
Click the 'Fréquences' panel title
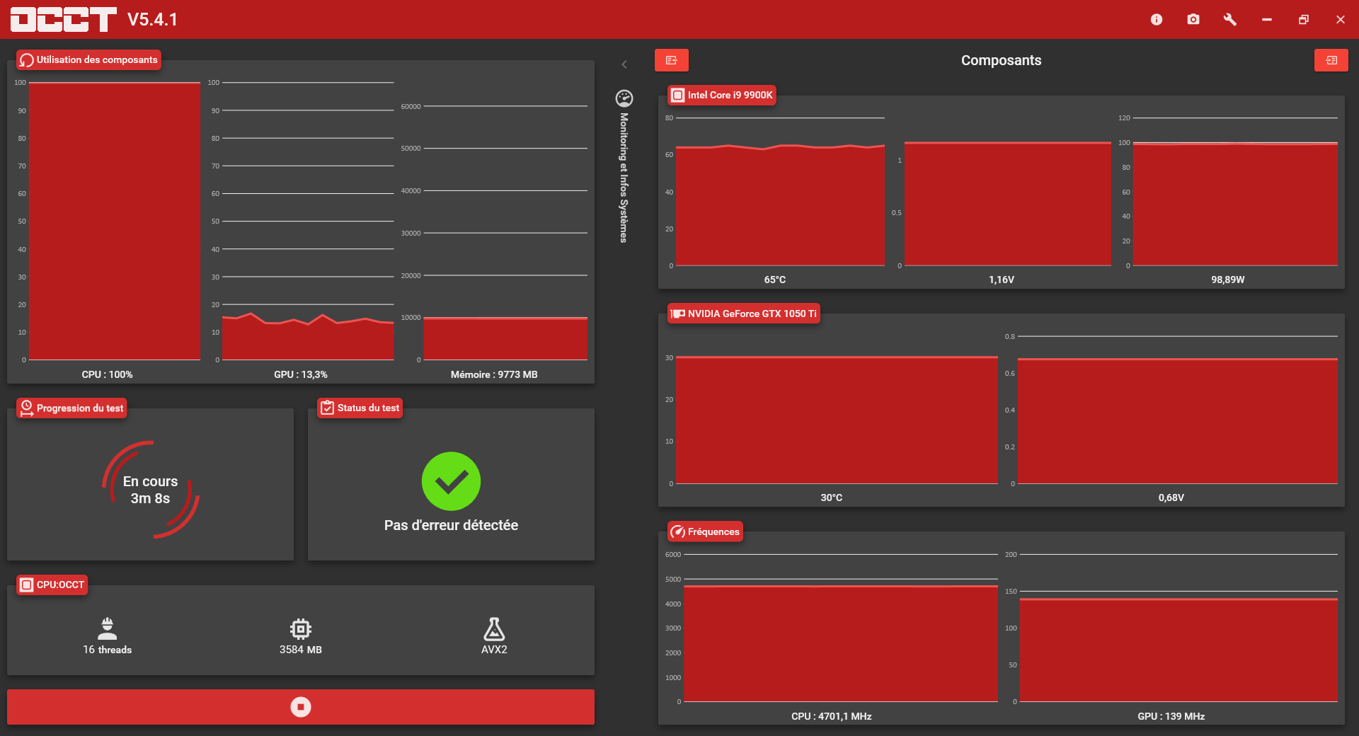point(713,531)
